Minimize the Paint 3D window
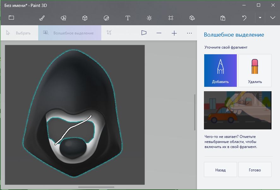This screenshot has height=190, width=280. pyautogui.click(x=244, y=5)
